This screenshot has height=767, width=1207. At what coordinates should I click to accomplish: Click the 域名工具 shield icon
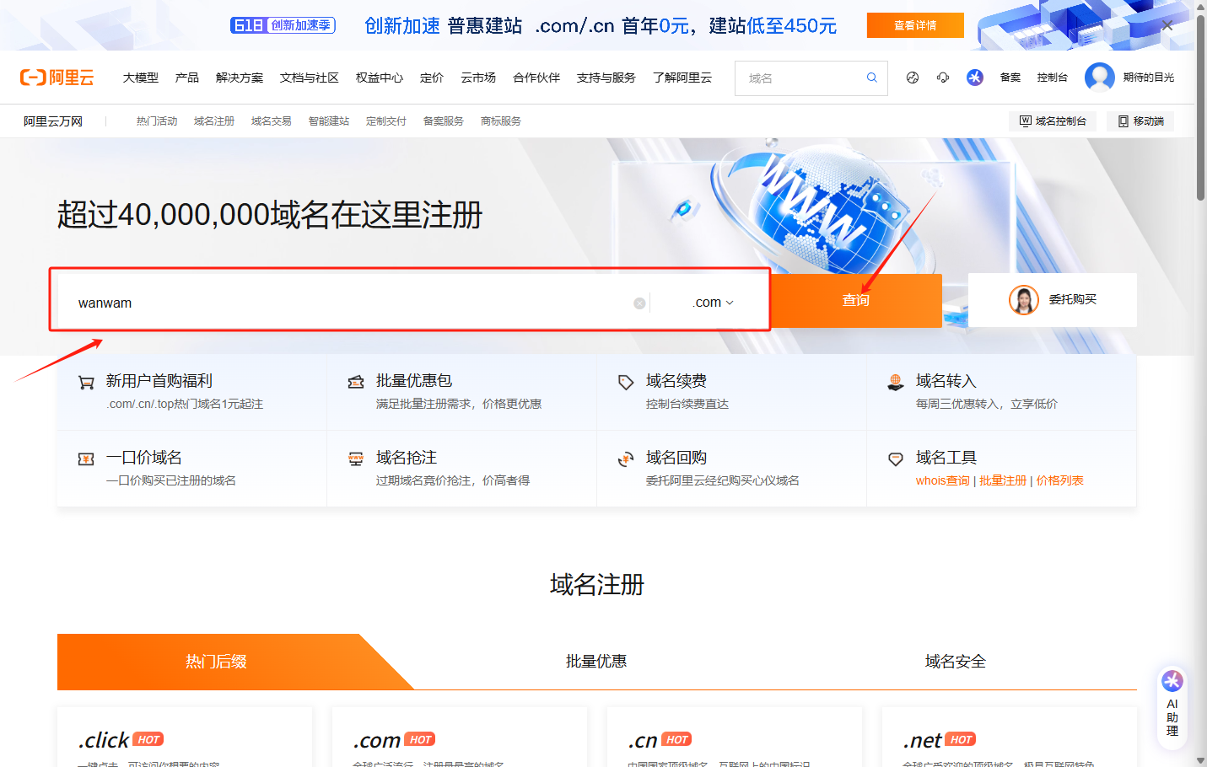pos(896,459)
